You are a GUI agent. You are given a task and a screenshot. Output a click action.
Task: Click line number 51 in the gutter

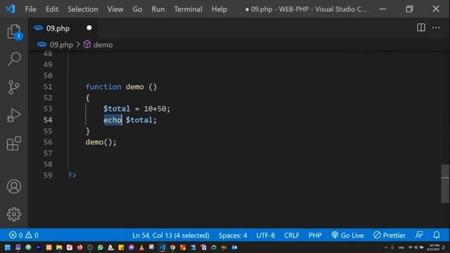click(48, 86)
